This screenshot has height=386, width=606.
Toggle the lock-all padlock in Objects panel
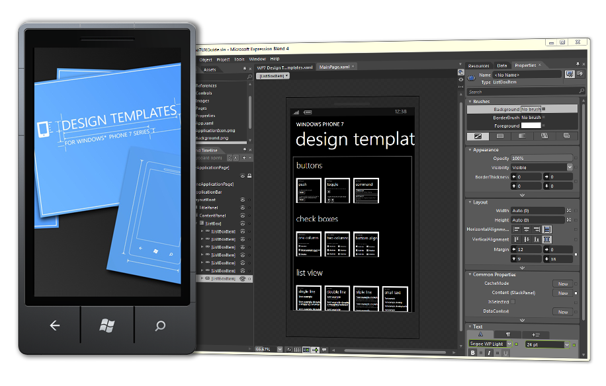(249, 176)
